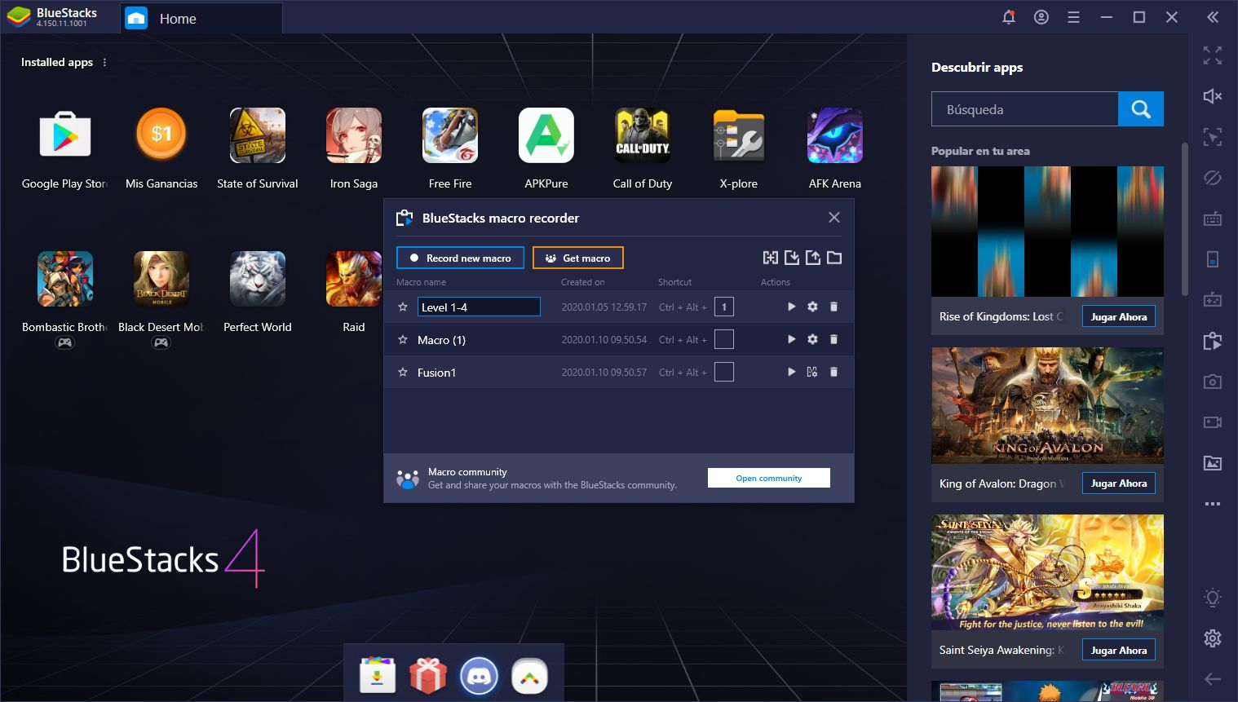
Task: Start the screen recorder from the sidebar
Action: [x=1213, y=422]
